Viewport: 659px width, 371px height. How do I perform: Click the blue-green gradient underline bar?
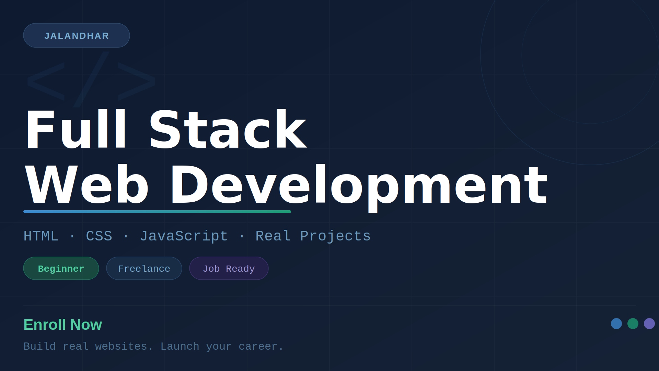(x=157, y=212)
